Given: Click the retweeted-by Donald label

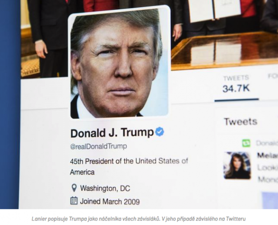Looking at the screenshot, I should point(267,143).
